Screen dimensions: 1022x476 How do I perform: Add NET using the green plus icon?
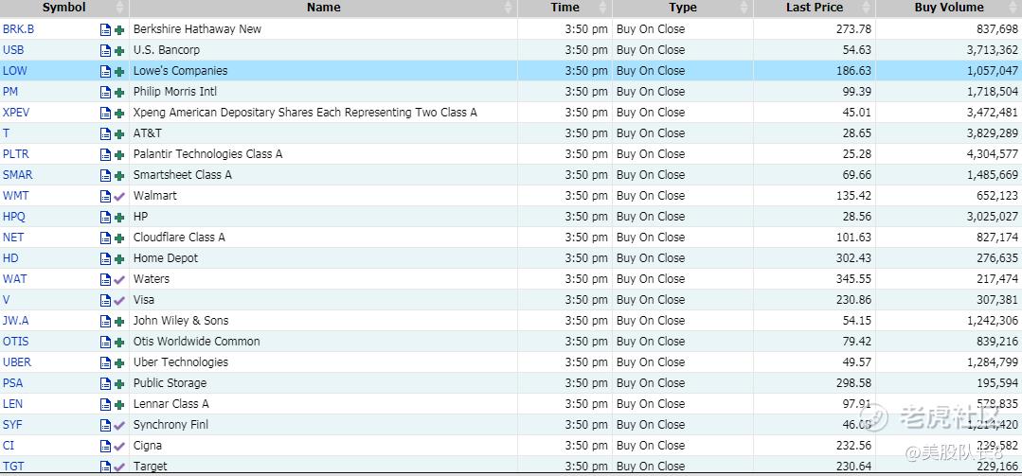click(x=119, y=238)
